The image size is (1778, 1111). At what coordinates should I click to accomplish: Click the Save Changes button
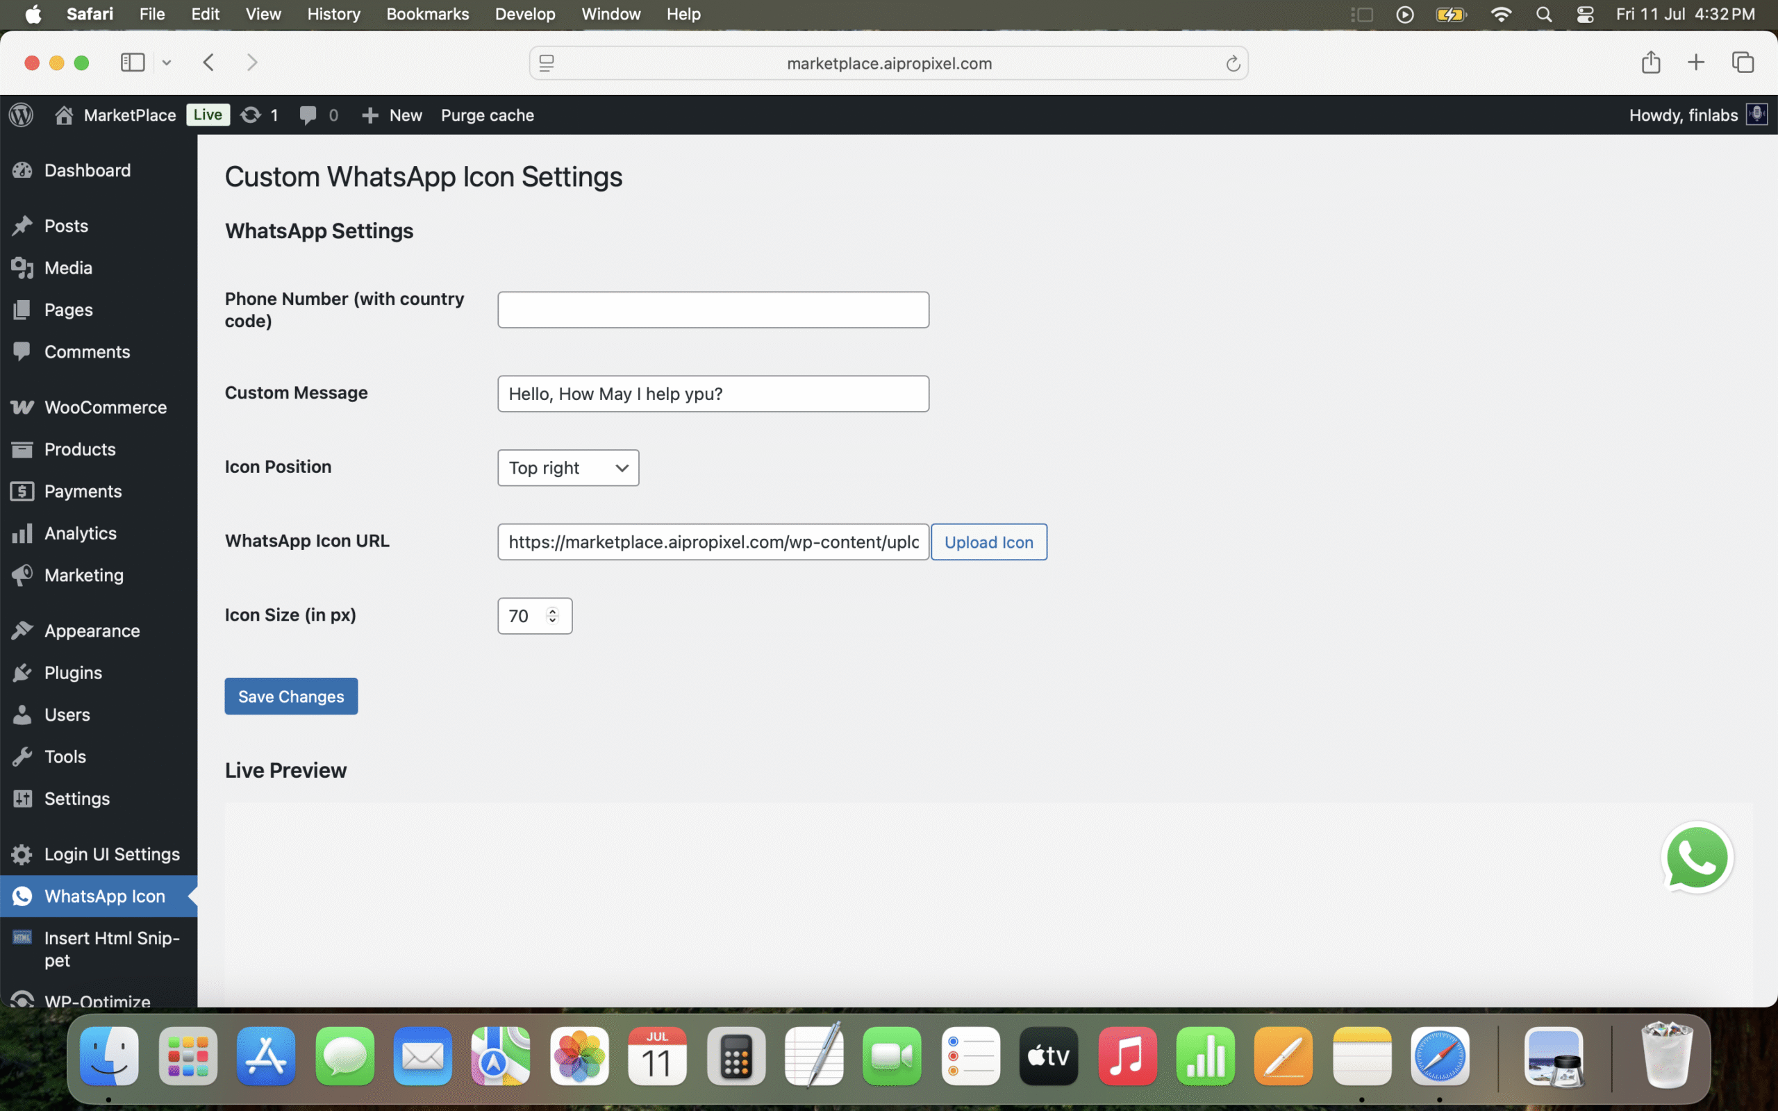click(291, 696)
